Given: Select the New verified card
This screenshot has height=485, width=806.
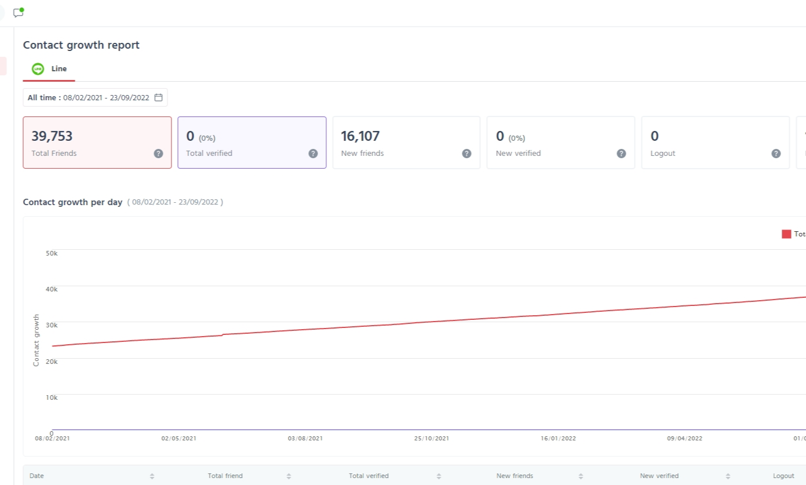Looking at the screenshot, I should coord(561,143).
